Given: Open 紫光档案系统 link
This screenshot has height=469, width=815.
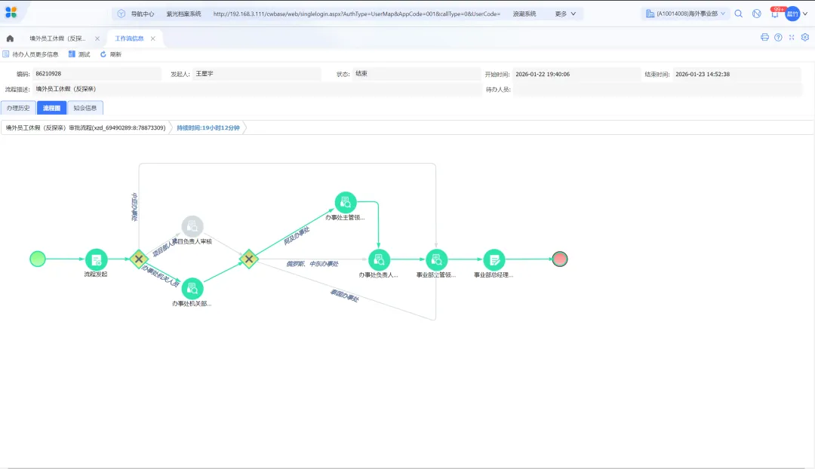Looking at the screenshot, I should [x=183, y=14].
